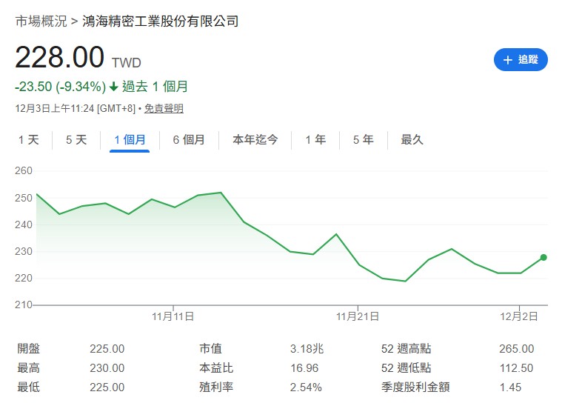Select the 1 個月 range tab
Viewport: 582px width, 406px height.
click(130, 140)
